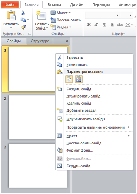This screenshot has height=194, width=137.
Task: Click the Copy icon in ribbon
Action: pos(23,20)
